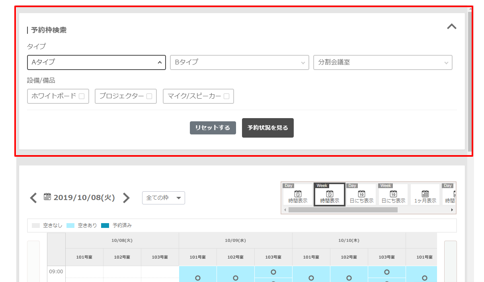Open the Aタイプ dropdown
The width and height of the screenshot is (484, 282).
click(x=96, y=62)
